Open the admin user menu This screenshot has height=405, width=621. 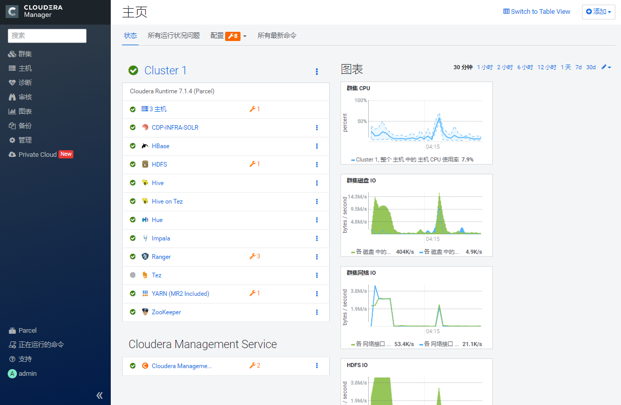tap(23, 374)
